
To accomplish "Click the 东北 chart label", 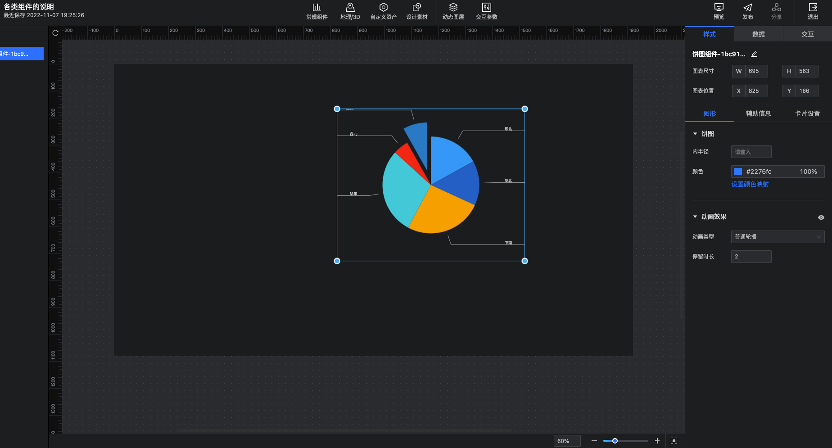I will 508,129.
